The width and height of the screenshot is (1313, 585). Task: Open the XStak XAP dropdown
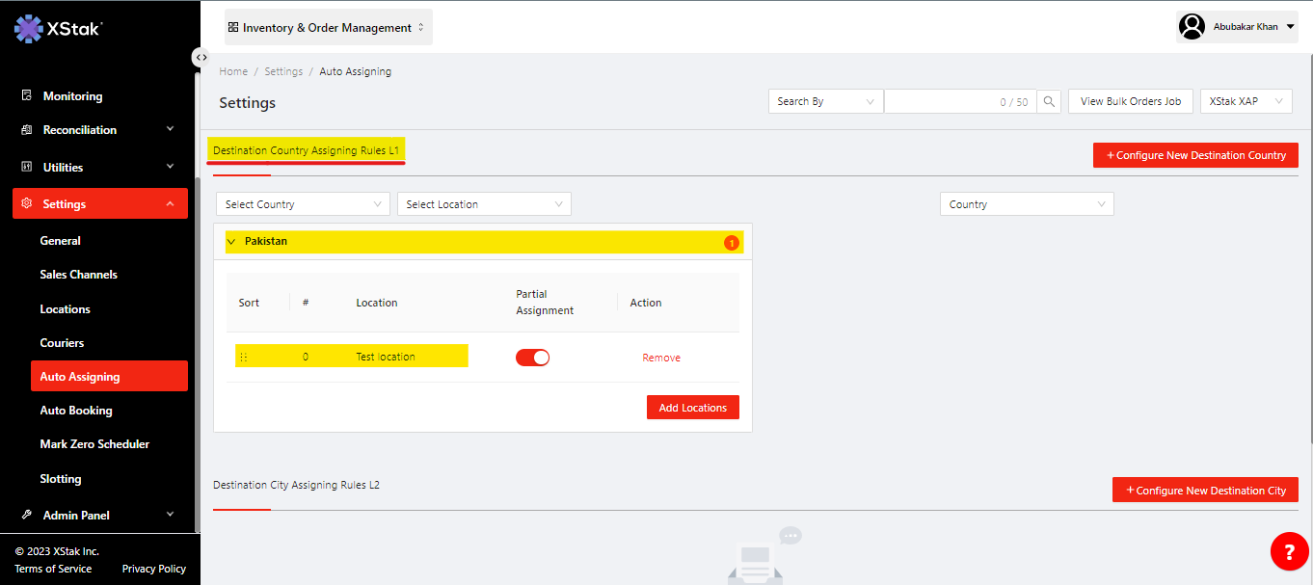tap(1246, 101)
